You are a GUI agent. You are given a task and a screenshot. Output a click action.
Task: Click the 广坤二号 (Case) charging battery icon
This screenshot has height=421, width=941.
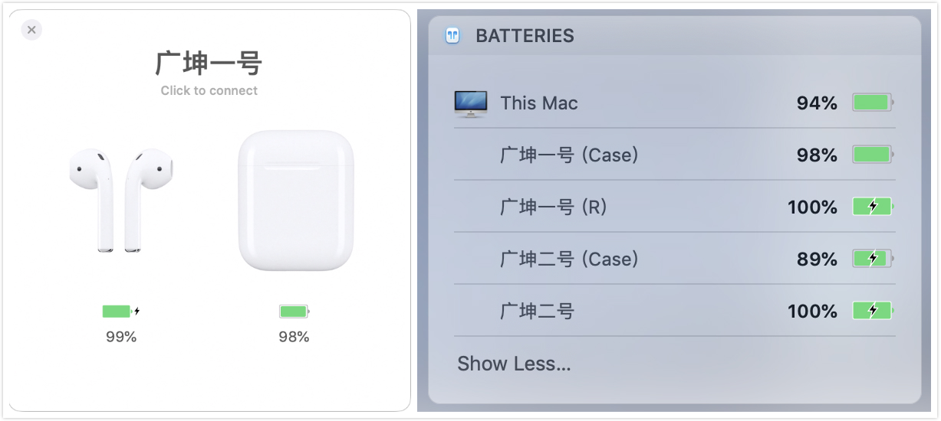[873, 259]
